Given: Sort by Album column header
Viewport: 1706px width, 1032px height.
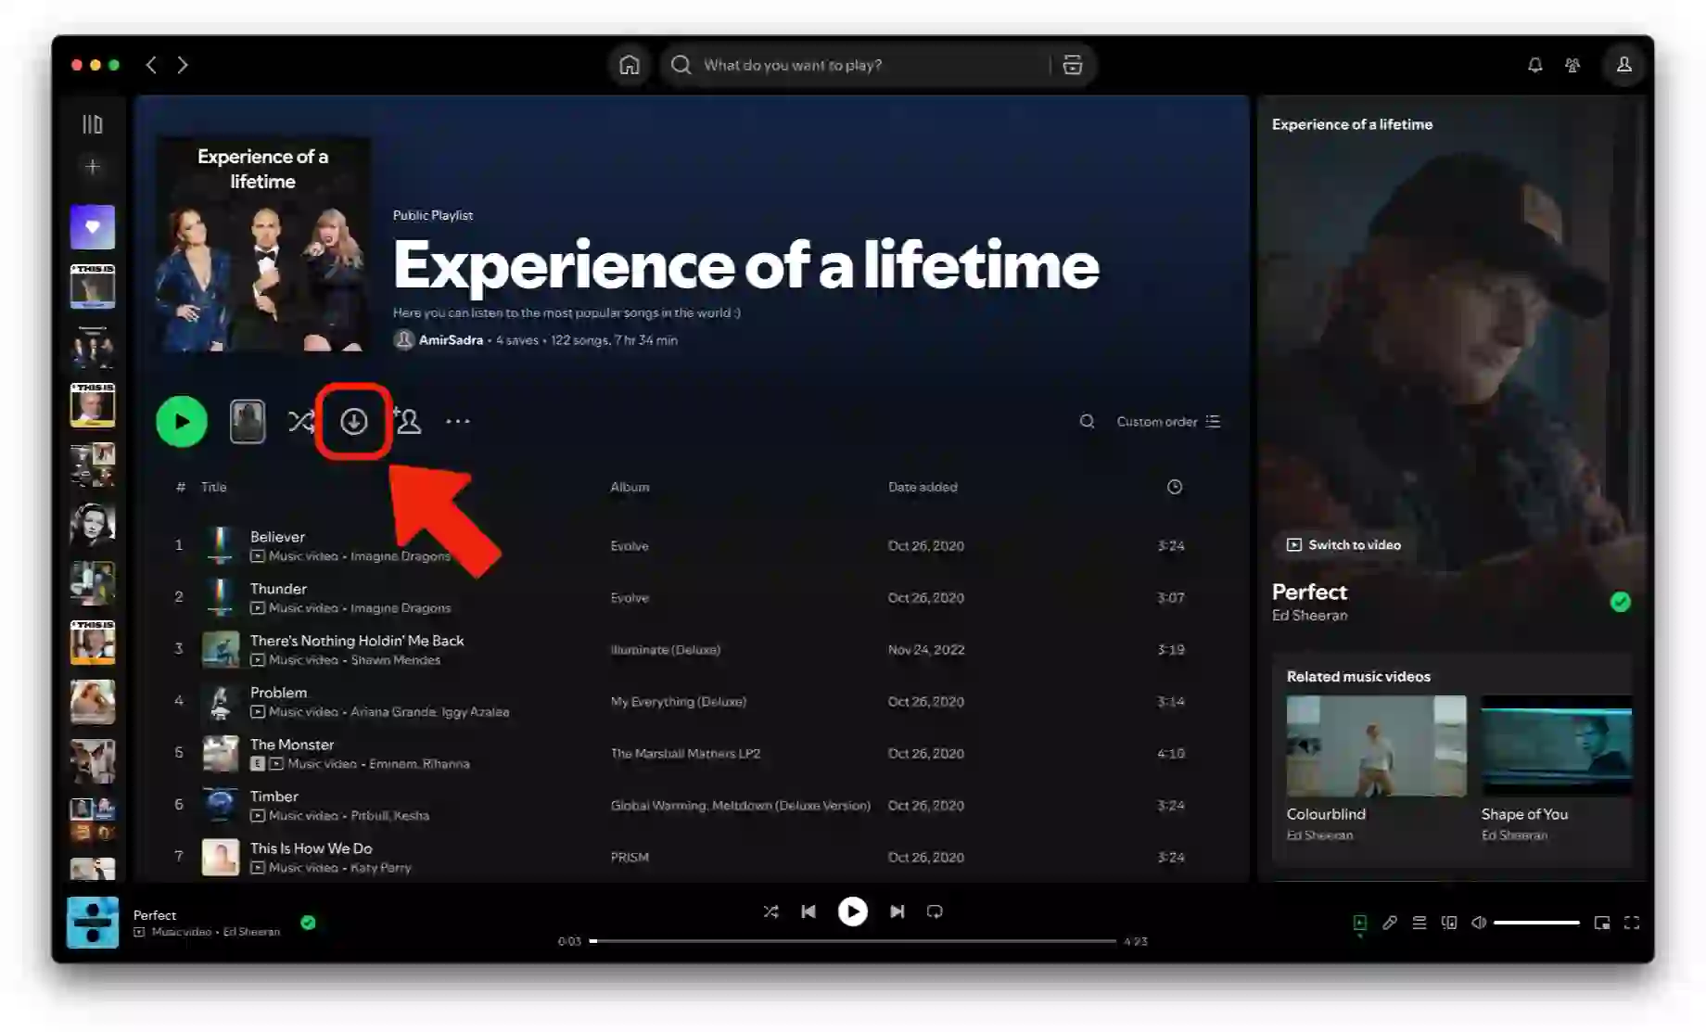Looking at the screenshot, I should (630, 487).
